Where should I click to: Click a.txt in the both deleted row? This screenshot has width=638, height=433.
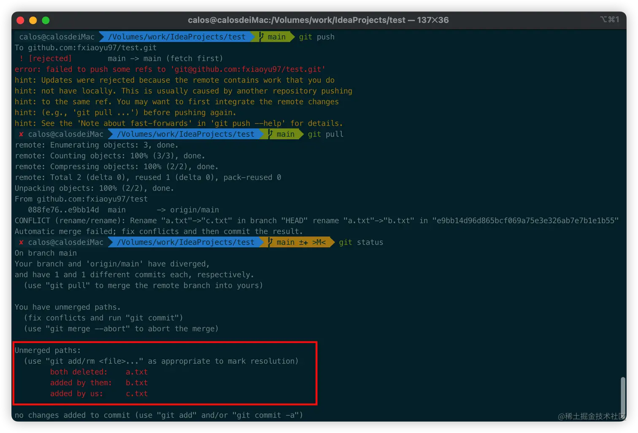pyautogui.click(x=137, y=372)
